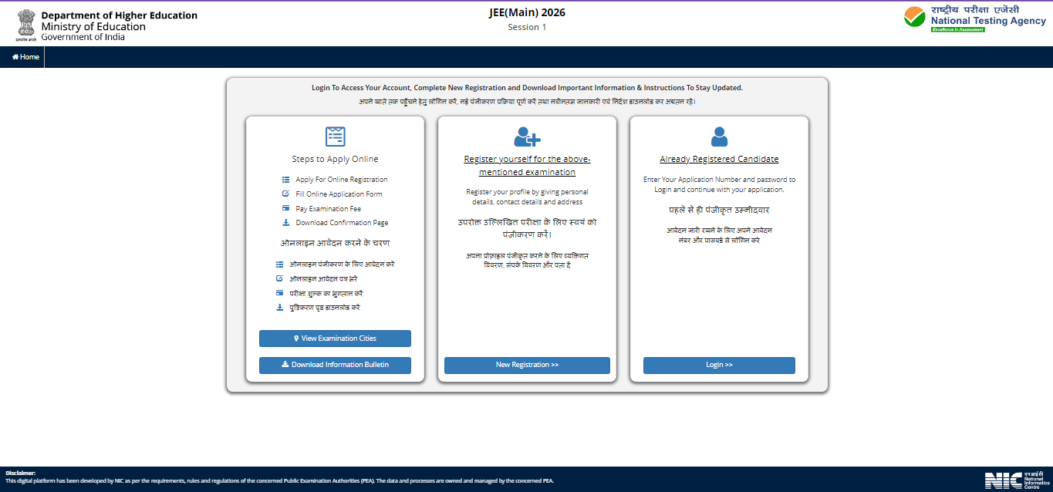Click the download icon beside पुष्टिकरण पृष्ठ डाउनलोड करें
1053x492 pixels.
tap(278, 308)
